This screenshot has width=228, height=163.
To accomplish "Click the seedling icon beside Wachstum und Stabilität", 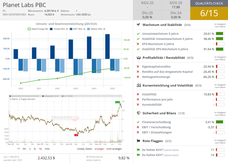I will pyautogui.click(x=138, y=25).
